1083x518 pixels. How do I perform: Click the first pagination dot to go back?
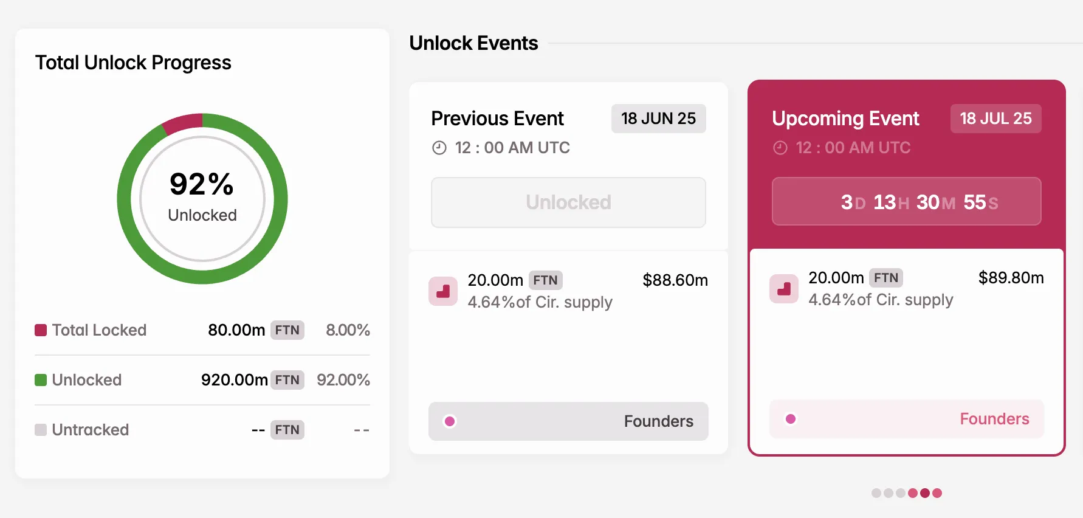pos(876,493)
